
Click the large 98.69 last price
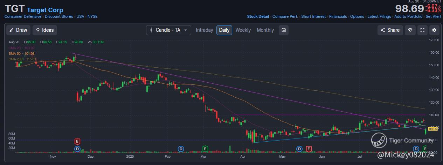[x=409, y=9]
